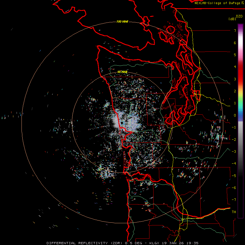Image resolution: width=245 pixels, height=245 pixels.
Task: Click the TH threshold label on legend
Action: click(x=234, y=212)
